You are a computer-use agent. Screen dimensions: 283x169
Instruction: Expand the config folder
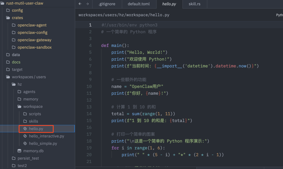[x=8, y=10]
